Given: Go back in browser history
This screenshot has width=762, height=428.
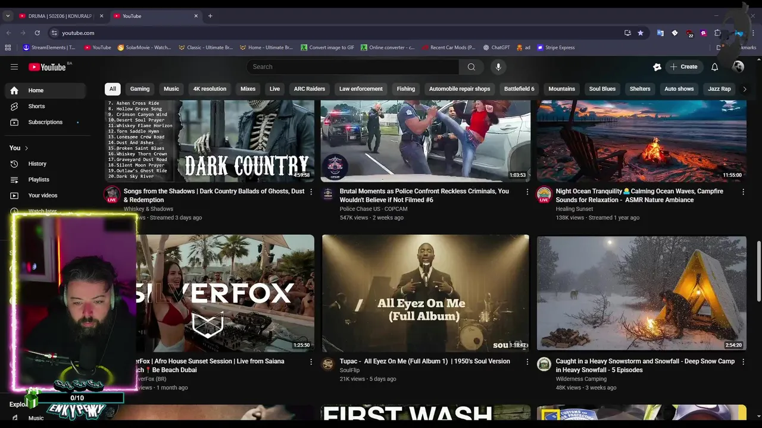Looking at the screenshot, I should (x=8, y=33).
